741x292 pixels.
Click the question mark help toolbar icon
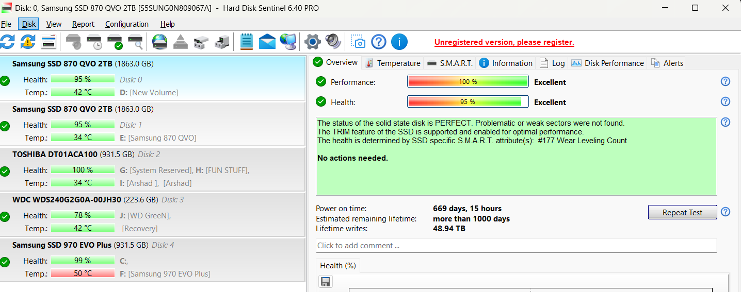point(379,42)
